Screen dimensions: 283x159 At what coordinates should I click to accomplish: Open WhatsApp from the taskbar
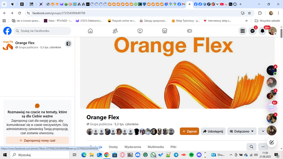coord(153,155)
